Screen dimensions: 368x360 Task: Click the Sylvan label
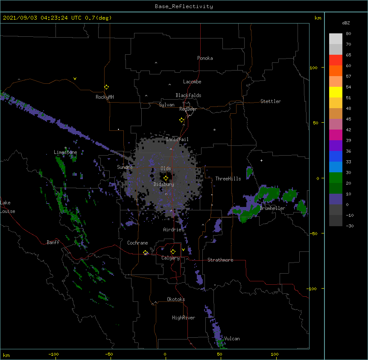coord(166,105)
